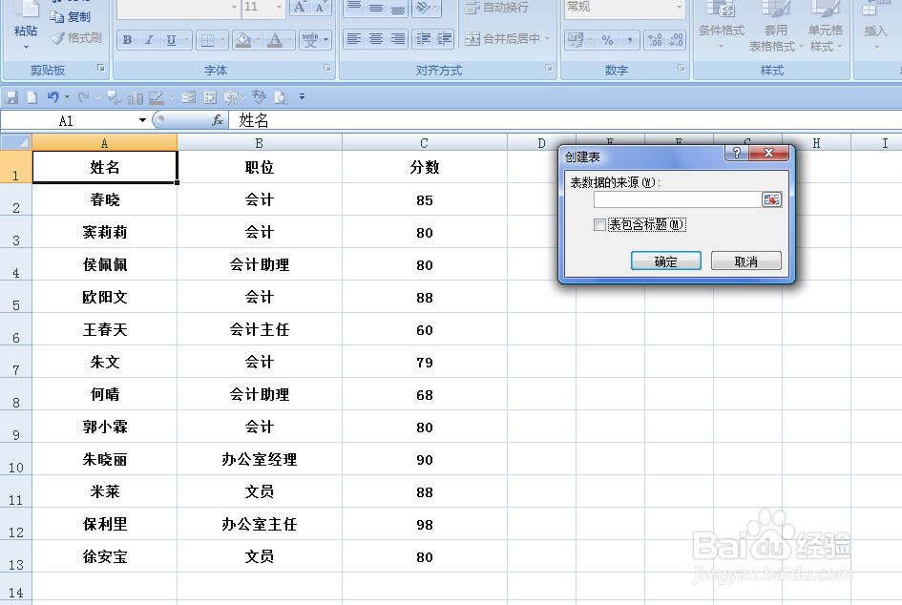Align text right in the cell
The height and width of the screenshot is (605, 902).
(397, 38)
